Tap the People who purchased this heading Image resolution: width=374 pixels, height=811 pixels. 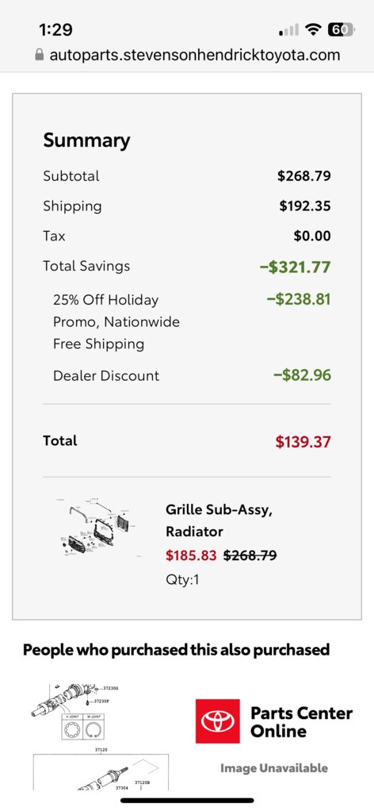[176, 650]
